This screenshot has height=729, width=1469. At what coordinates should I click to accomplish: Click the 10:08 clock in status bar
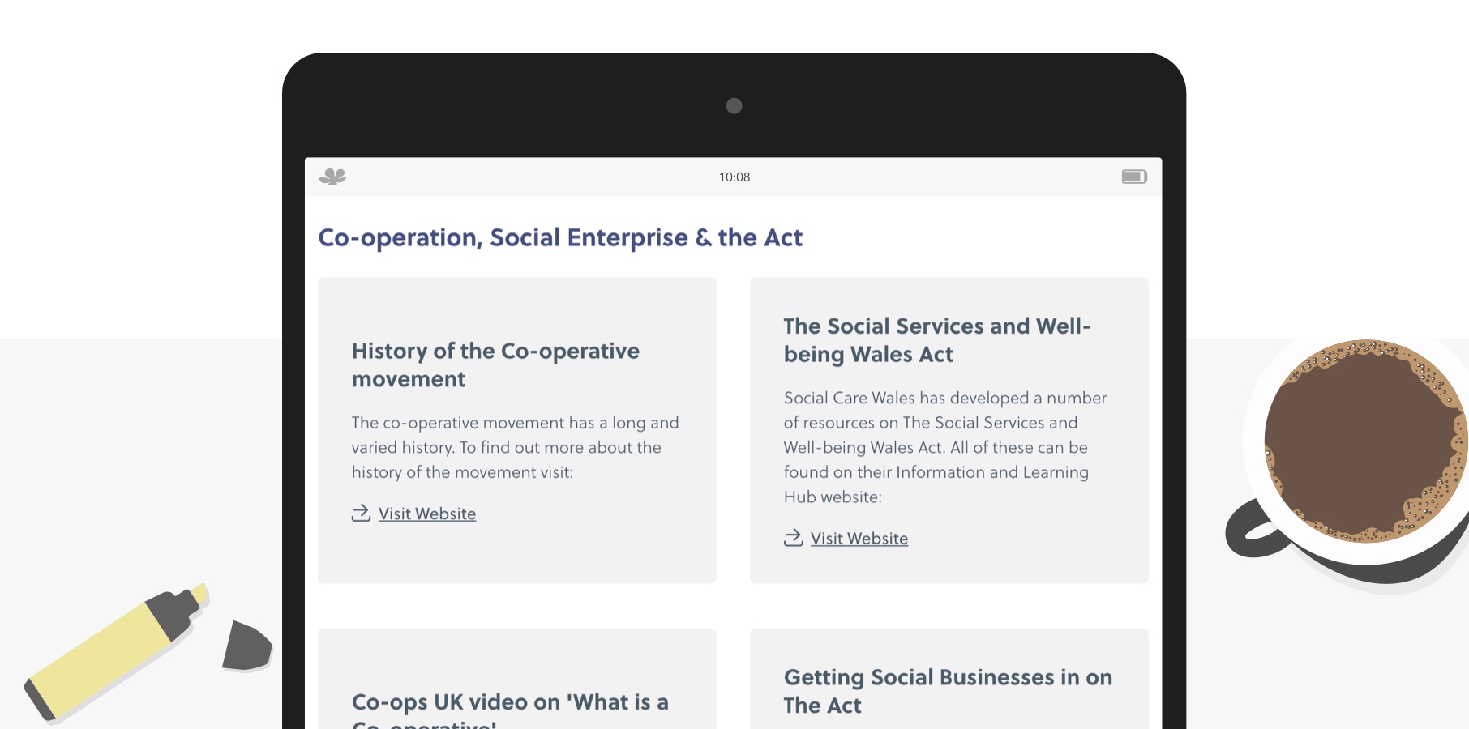coord(734,177)
